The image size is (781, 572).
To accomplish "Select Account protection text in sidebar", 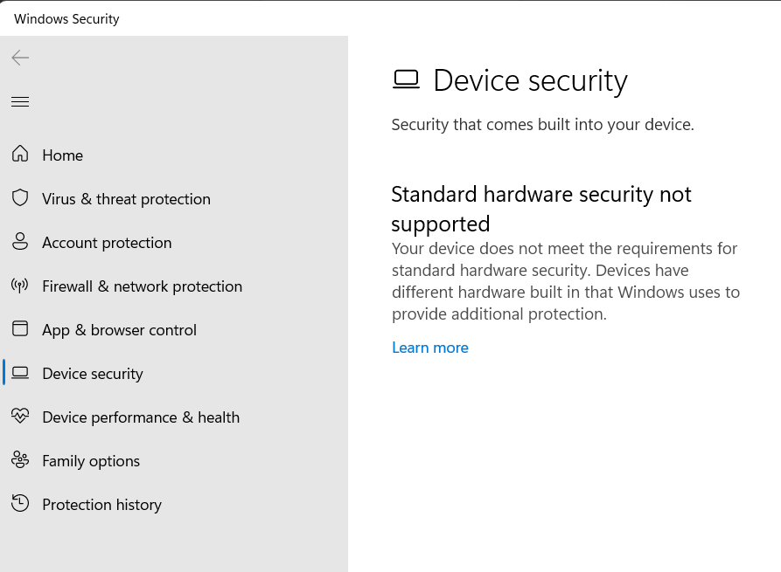I will click(107, 243).
